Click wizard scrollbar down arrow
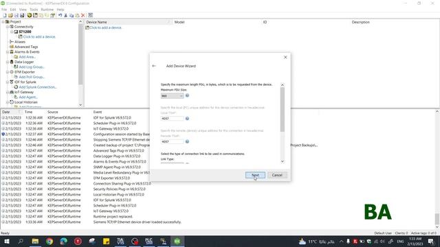Image resolution: width=440 pixels, height=247 pixels. [x=283, y=161]
